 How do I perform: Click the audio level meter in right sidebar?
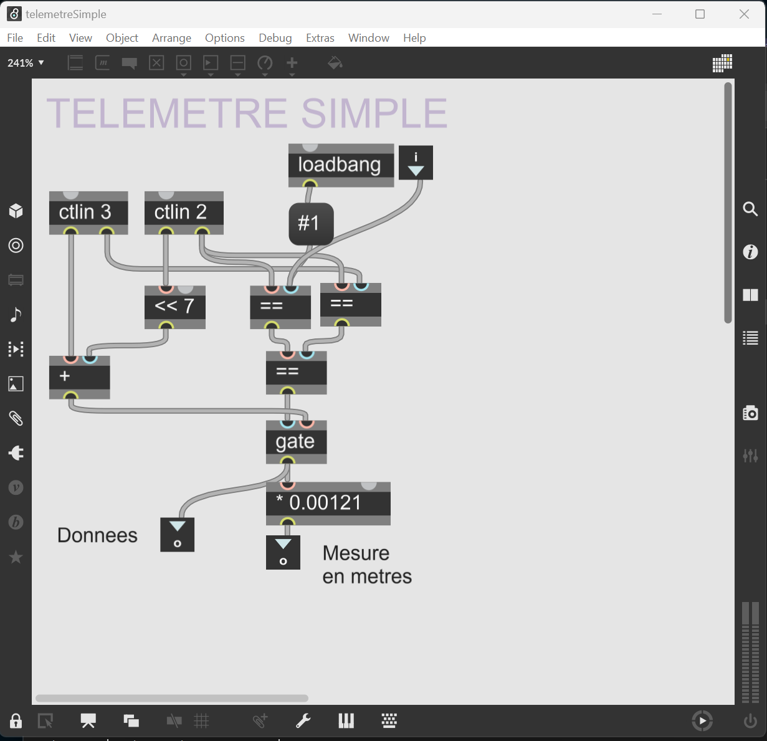(751, 653)
